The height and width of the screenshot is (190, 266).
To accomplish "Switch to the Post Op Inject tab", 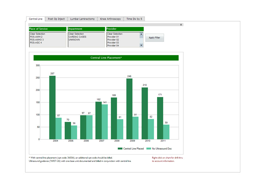I will pyautogui.click(x=56, y=19).
